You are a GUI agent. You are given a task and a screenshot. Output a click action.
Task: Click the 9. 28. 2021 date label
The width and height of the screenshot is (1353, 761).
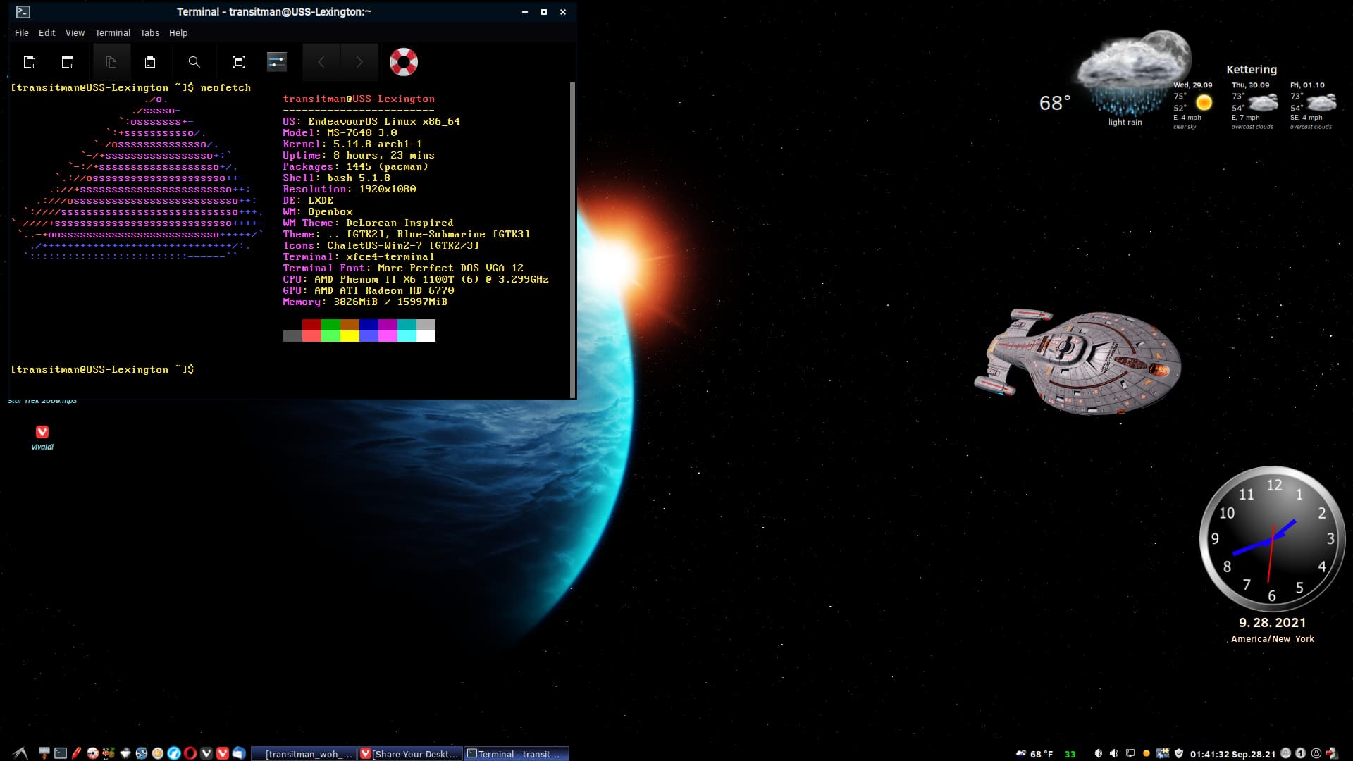point(1273,623)
